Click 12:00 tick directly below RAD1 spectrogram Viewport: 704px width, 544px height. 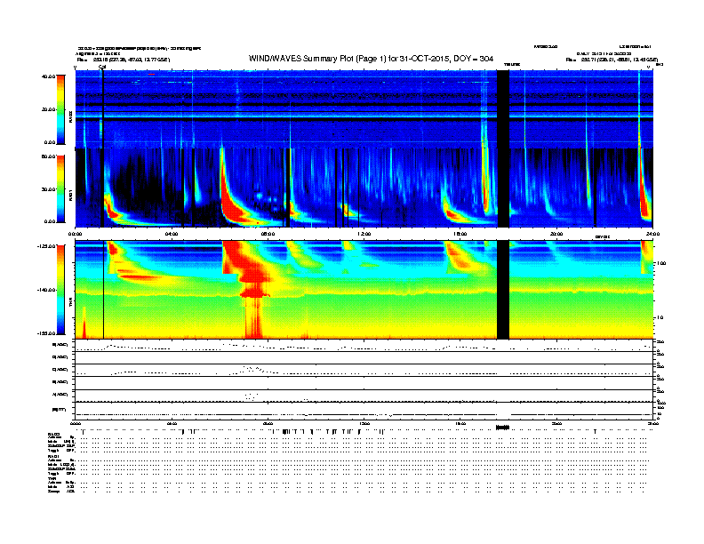pos(364,234)
